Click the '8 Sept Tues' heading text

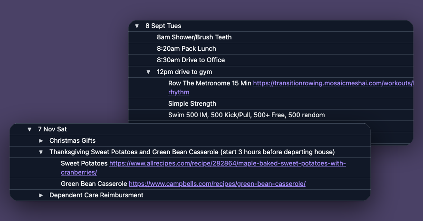[x=163, y=26]
